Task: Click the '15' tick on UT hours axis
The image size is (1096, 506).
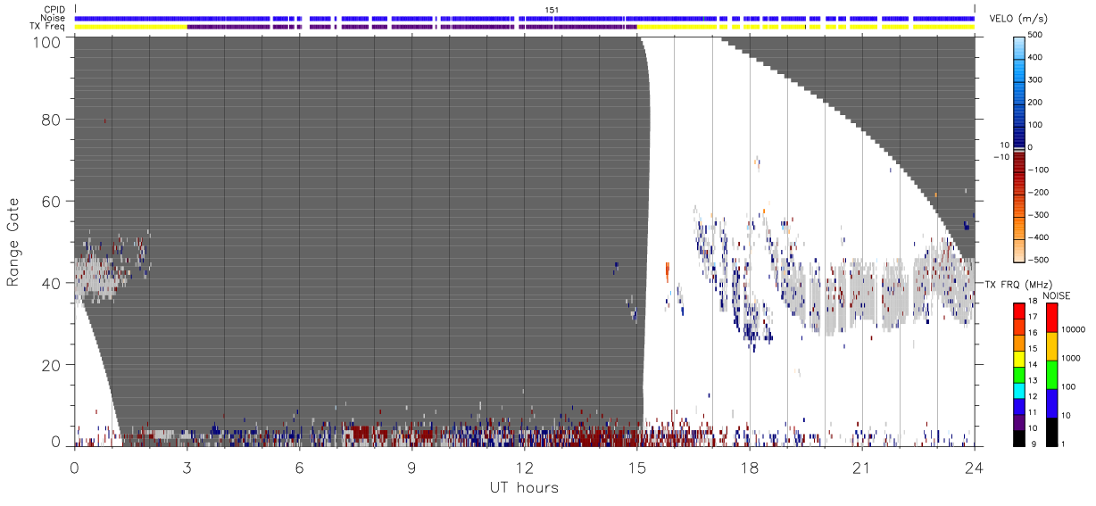Action: [x=636, y=467]
